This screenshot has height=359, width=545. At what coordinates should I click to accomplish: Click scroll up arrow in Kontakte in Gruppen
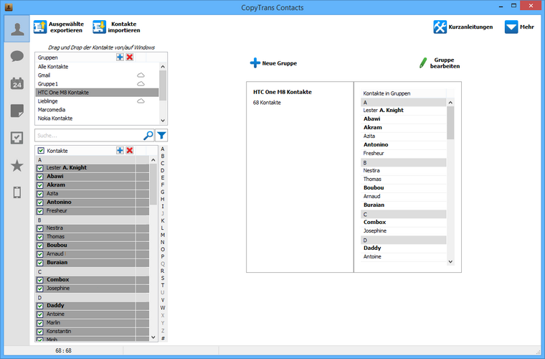click(450, 103)
